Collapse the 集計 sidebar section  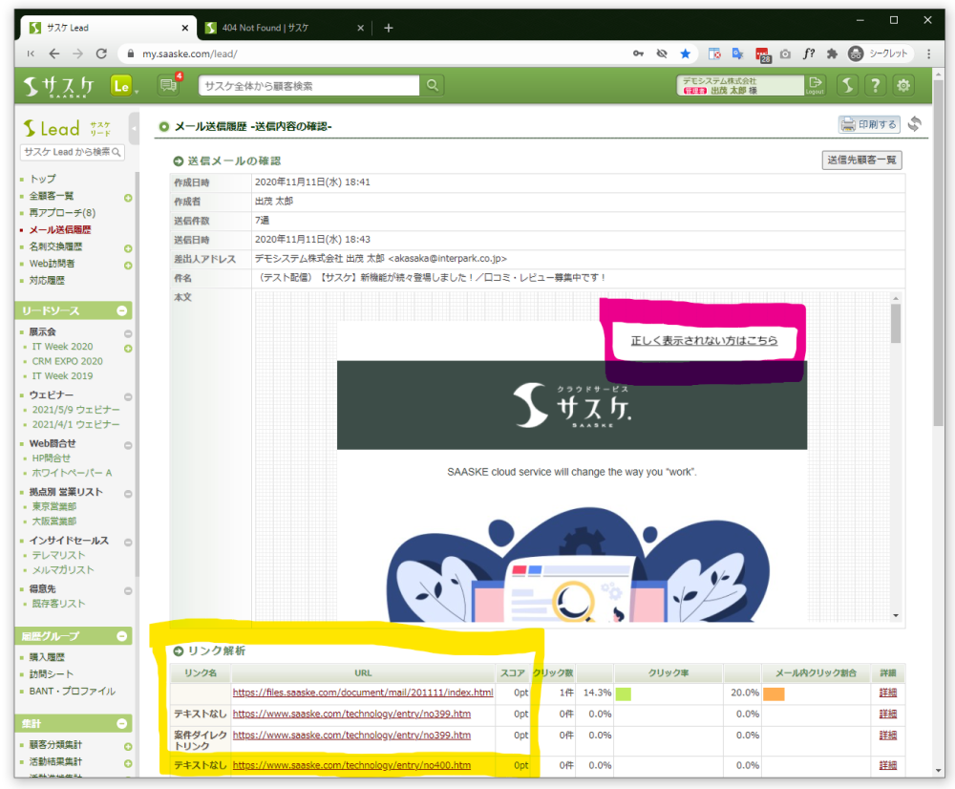[x=122, y=724]
